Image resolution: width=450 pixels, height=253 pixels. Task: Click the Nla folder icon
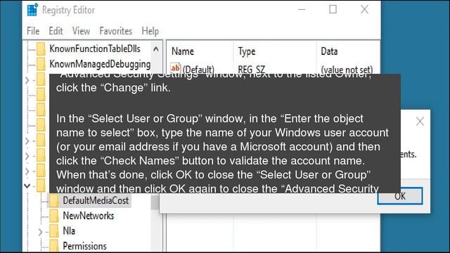click(54, 231)
